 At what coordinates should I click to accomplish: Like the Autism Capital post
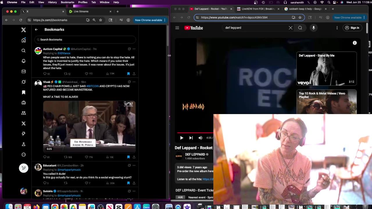click(86, 74)
